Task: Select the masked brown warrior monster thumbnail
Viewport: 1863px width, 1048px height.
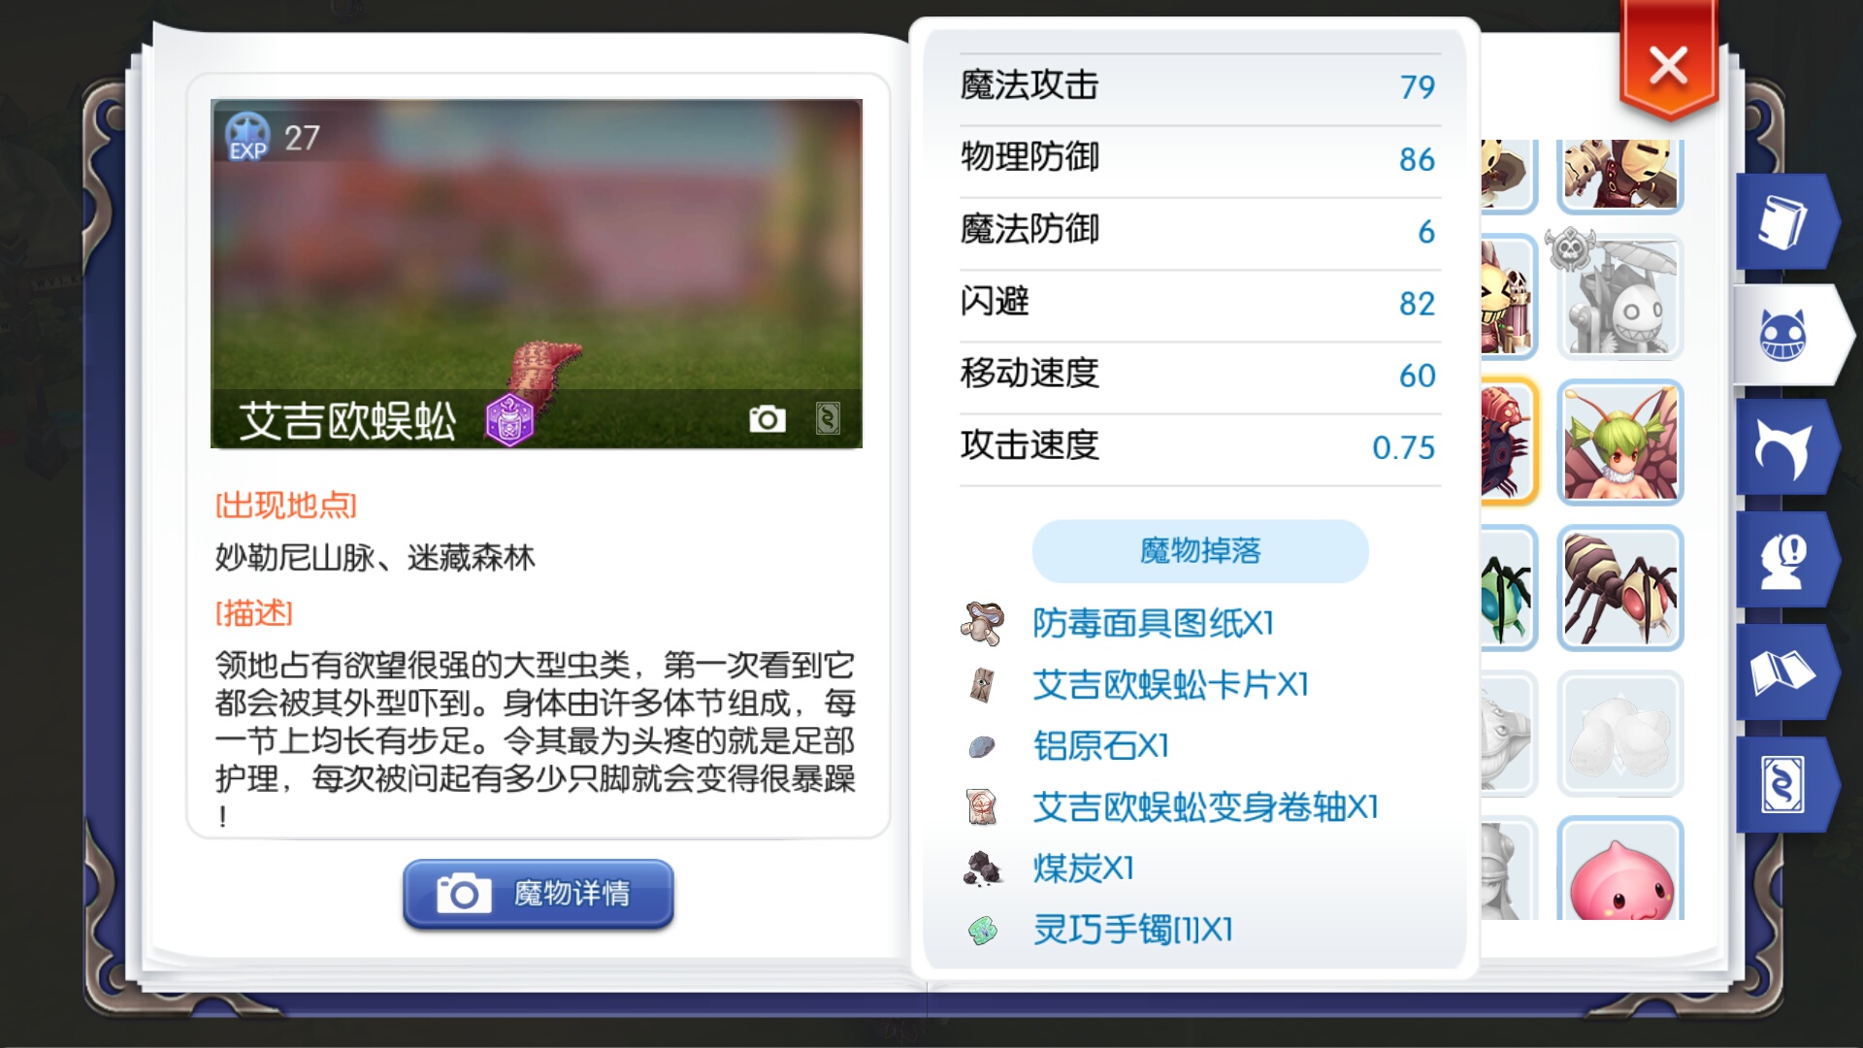Action: [1620, 176]
